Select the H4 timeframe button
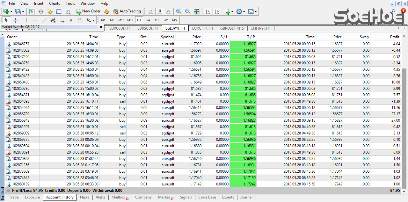This screenshot has width=408, height=202. click(x=148, y=20)
